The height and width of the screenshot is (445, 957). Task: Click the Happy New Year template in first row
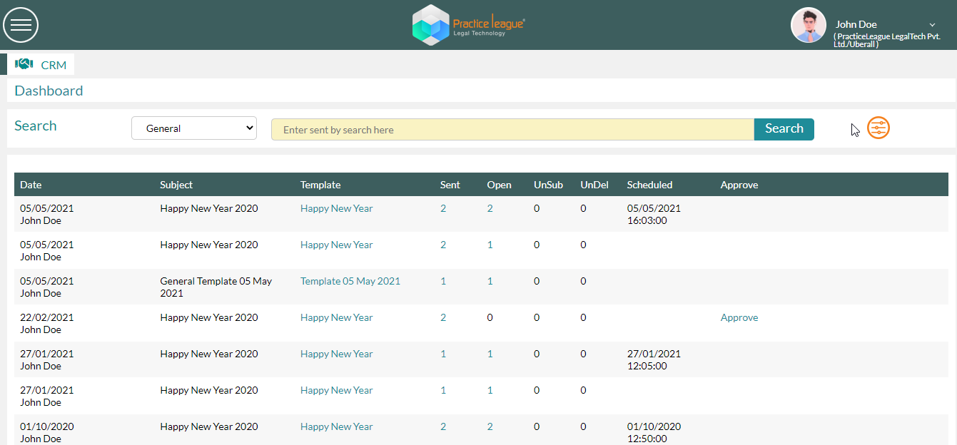[x=337, y=208]
